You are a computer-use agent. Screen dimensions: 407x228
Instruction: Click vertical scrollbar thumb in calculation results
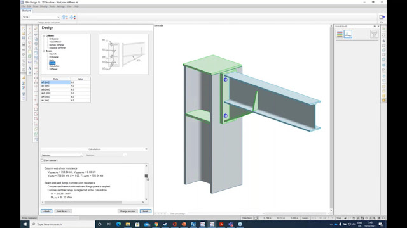146,176
